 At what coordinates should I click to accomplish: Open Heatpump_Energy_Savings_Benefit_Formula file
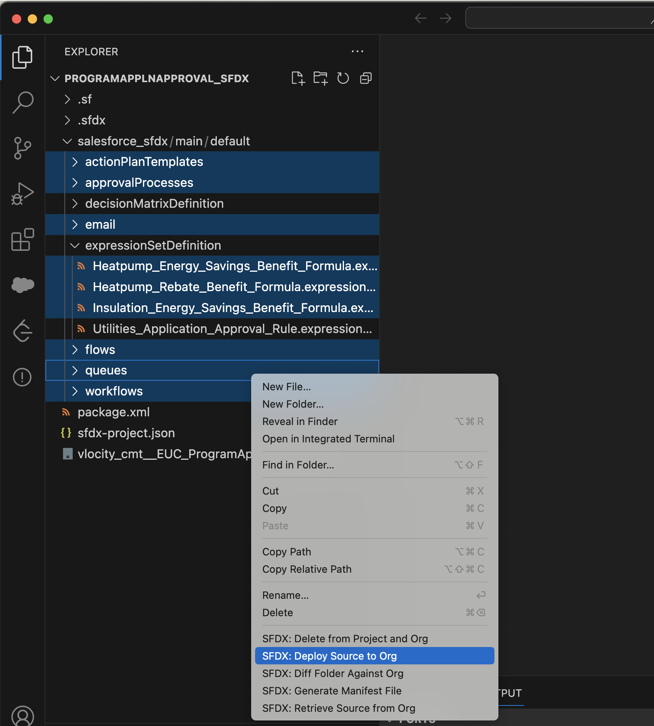(x=212, y=266)
